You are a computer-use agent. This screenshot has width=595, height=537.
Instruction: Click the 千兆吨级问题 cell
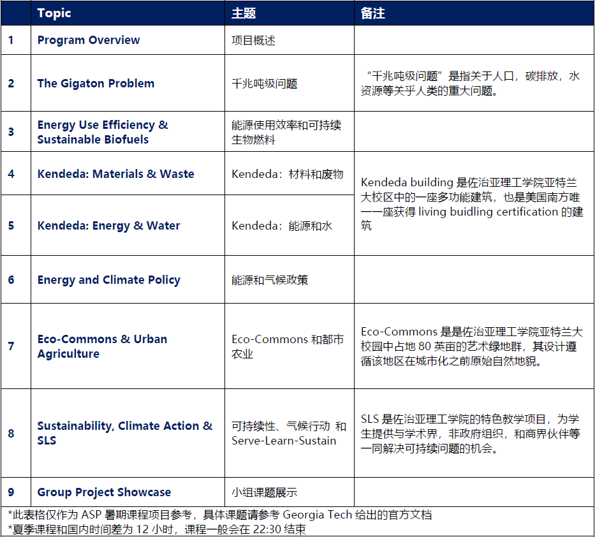[x=260, y=83]
